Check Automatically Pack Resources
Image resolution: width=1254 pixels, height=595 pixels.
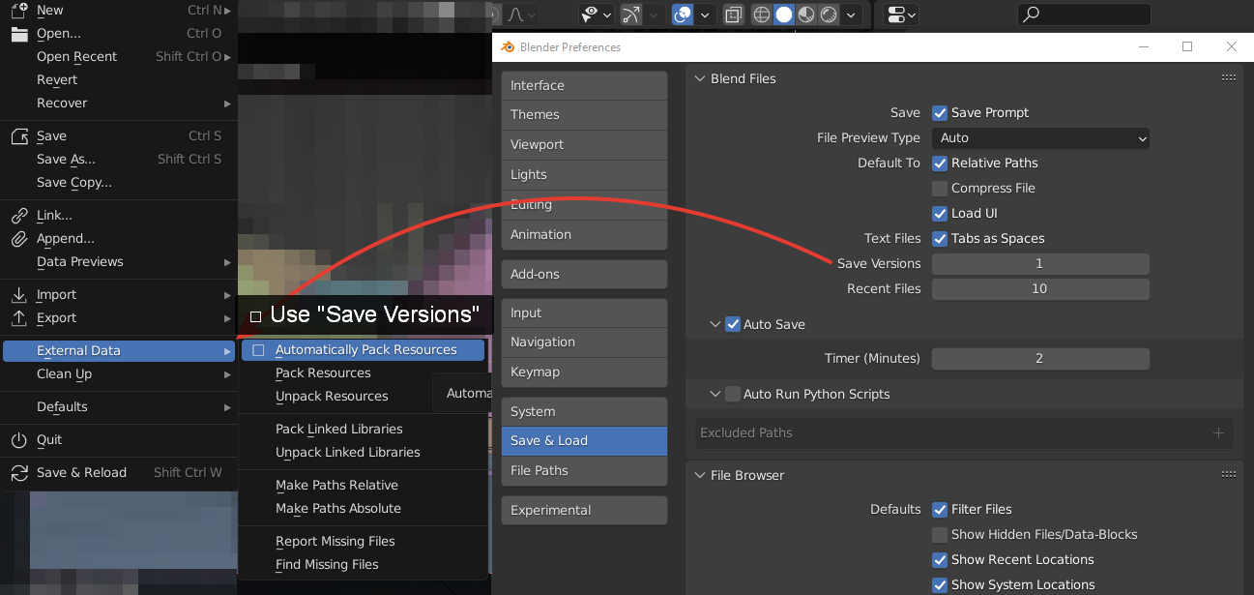[x=258, y=350]
